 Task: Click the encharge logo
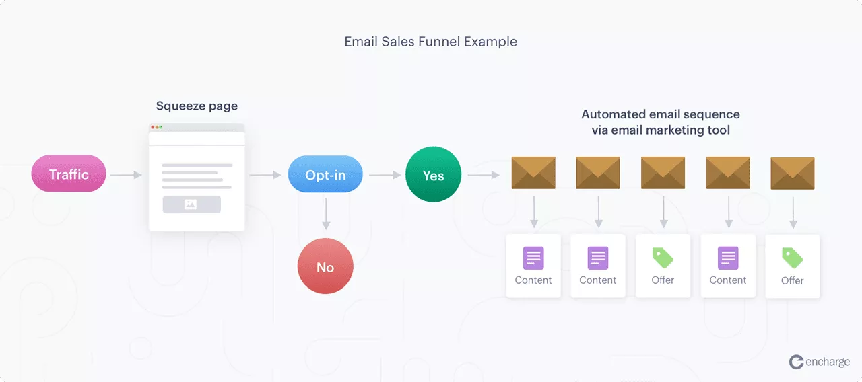(820, 362)
